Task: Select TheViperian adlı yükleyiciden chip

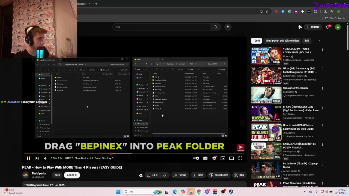Action: [x=282, y=41]
